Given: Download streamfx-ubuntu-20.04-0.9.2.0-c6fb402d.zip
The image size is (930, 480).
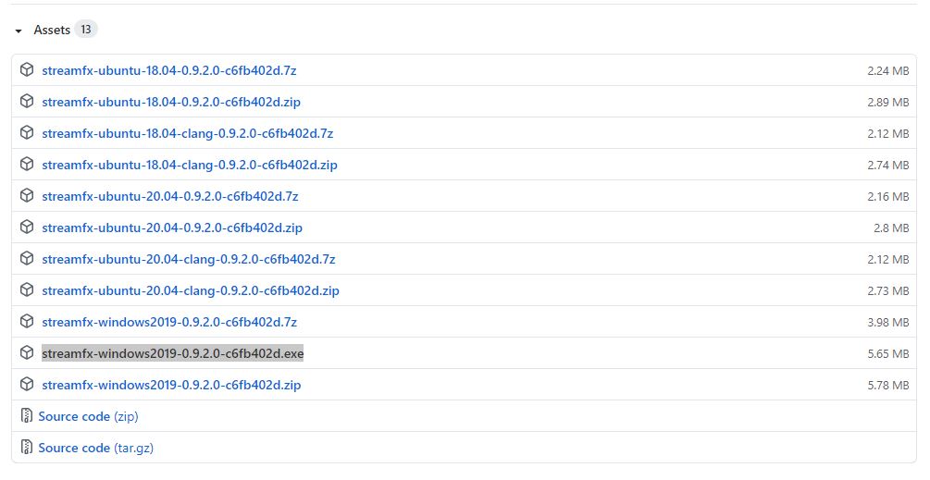Looking at the screenshot, I should [x=172, y=228].
